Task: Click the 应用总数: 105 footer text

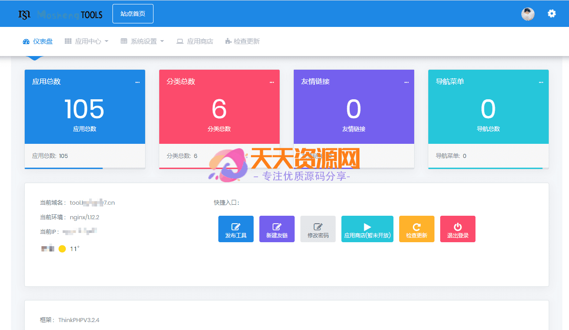Action: [50, 156]
